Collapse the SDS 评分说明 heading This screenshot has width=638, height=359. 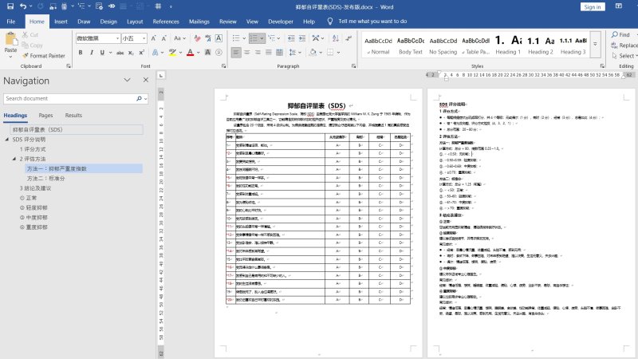(x=7, y=139)
